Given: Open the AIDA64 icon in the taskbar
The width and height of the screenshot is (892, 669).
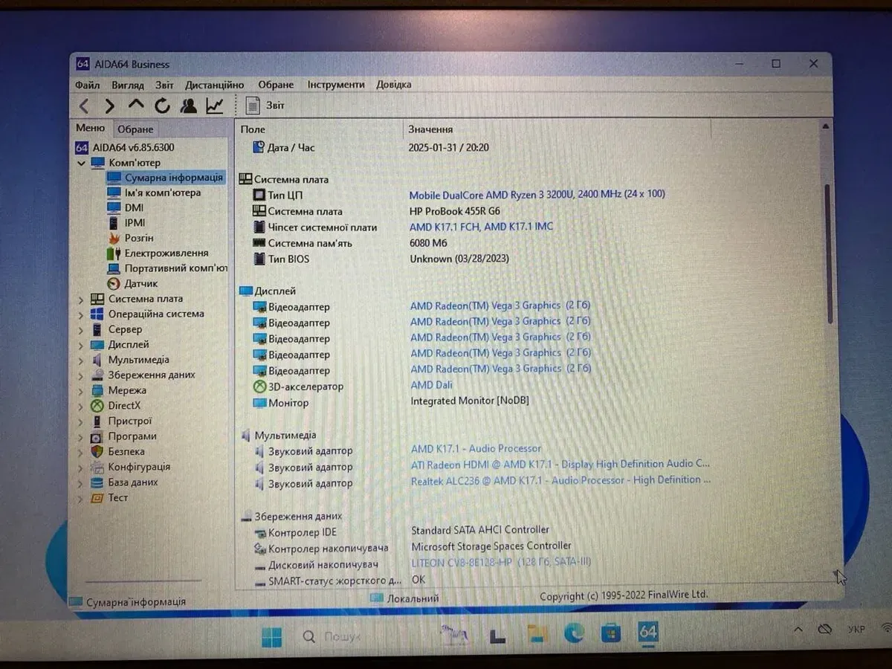Looking at the screenshot, I should pos(647,633).
